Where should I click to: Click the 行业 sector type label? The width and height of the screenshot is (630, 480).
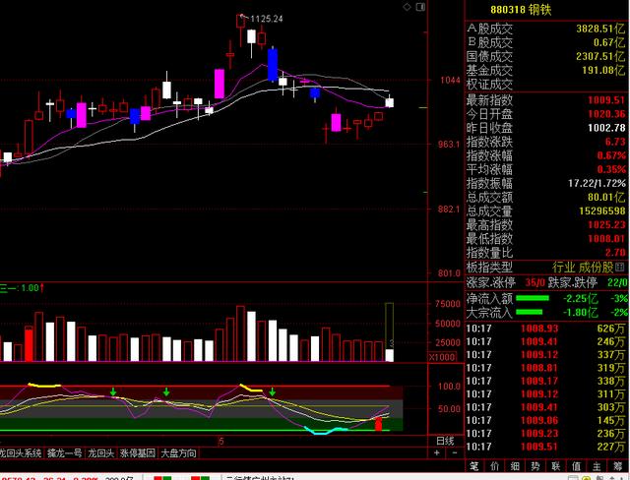[564, 267]
